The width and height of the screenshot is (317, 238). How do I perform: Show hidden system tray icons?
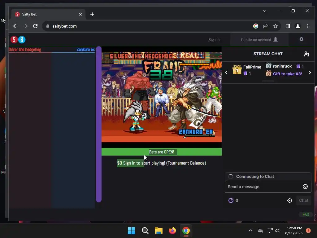point(250,231)
